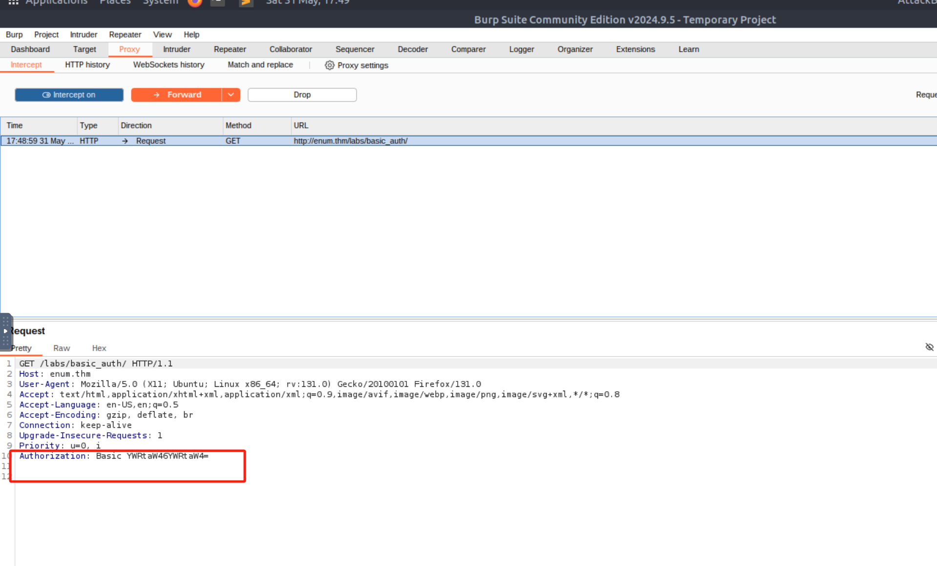Switch to the Repeater tool tab

[230, 49]
